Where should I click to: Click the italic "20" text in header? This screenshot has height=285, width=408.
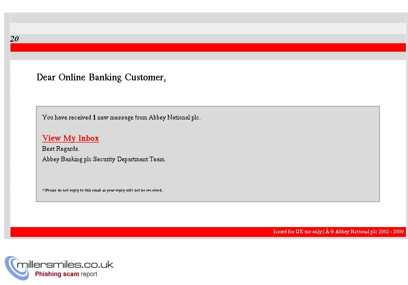(x=14, y=39)
